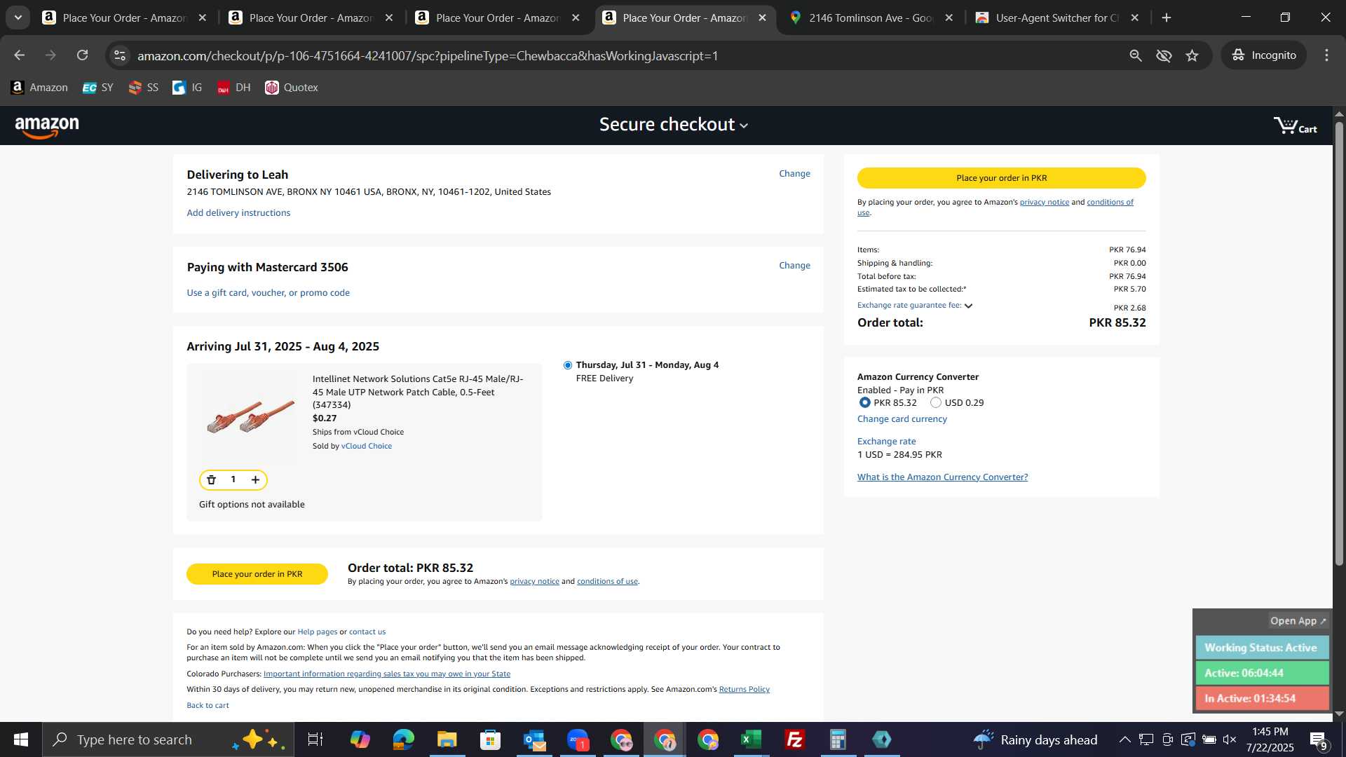Focus the browser address bar URL

(428, 55)
